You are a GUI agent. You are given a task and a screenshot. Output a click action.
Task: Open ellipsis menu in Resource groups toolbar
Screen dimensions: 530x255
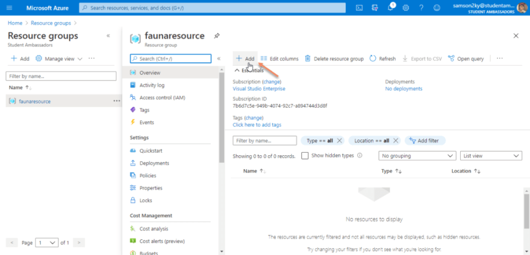tap(92, 58)
